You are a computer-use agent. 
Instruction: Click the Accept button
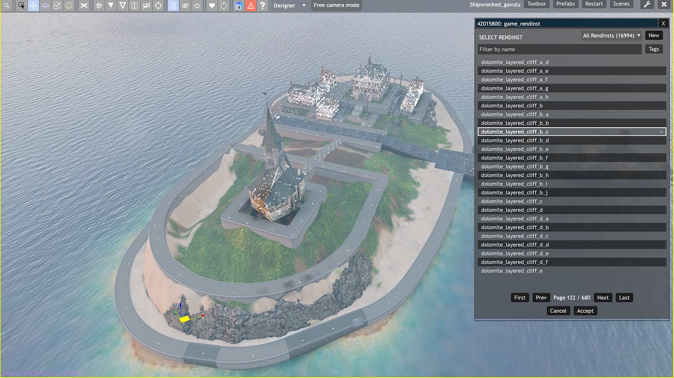(585, 311)
